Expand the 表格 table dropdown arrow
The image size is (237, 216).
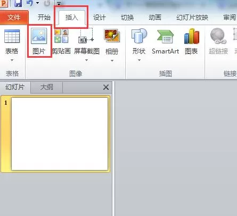pyautogui.click(x=12, y=60)
